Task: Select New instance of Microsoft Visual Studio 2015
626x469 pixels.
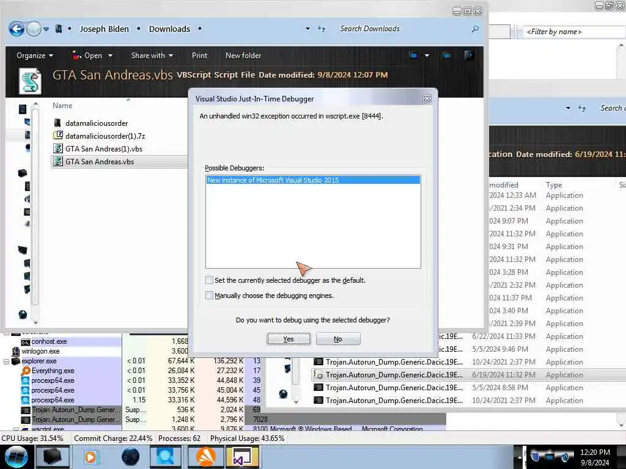Action: pos(313,180)
